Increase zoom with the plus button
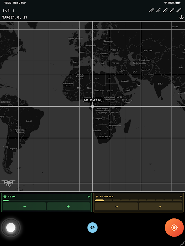Image resolution: width=185 pixels, height=246 pixels. click(x=68, y=206)
